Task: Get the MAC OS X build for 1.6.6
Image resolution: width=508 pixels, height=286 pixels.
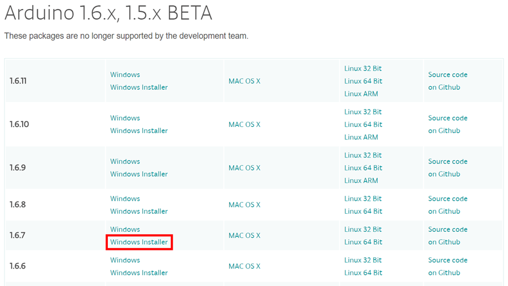Action: point(244,266)
